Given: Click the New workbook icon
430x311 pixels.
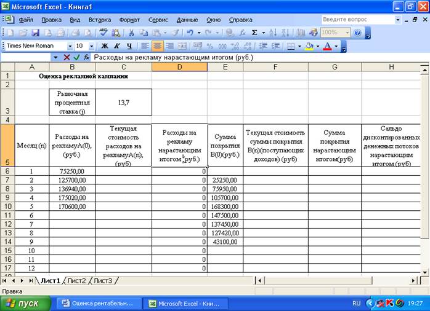Looking at the screenshot, I should (10, 33).
